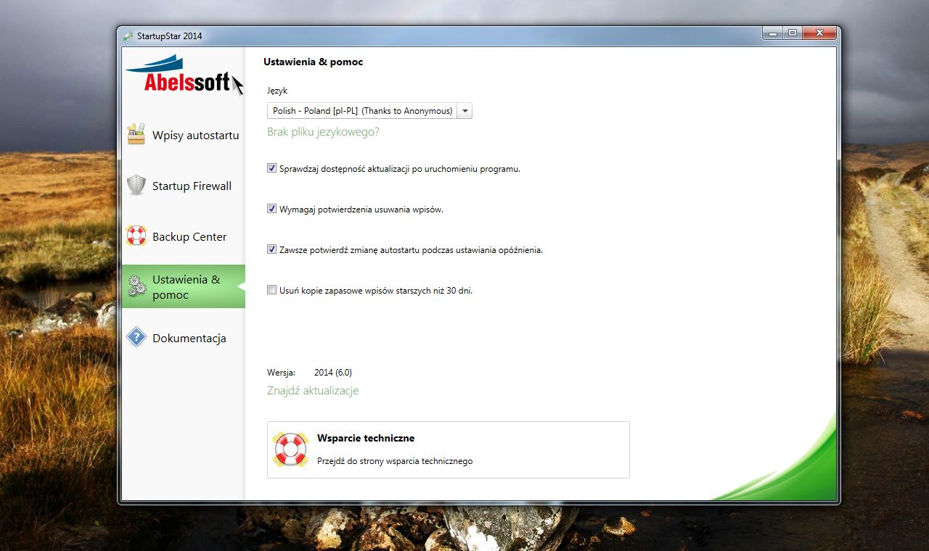Click the Znajdź aktualizacje link
This screenshot has width=929, height=551.
click(313, 391)
